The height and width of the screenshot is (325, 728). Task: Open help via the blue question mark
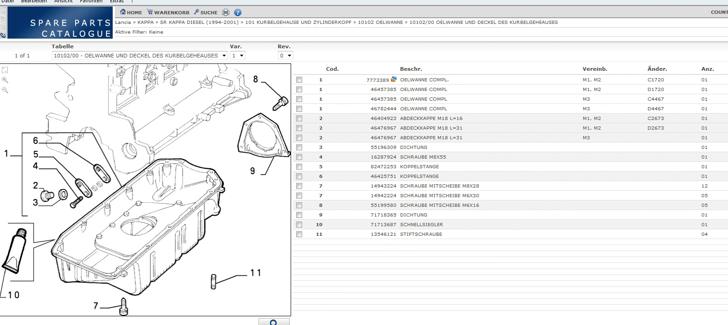tap(237, 12)
